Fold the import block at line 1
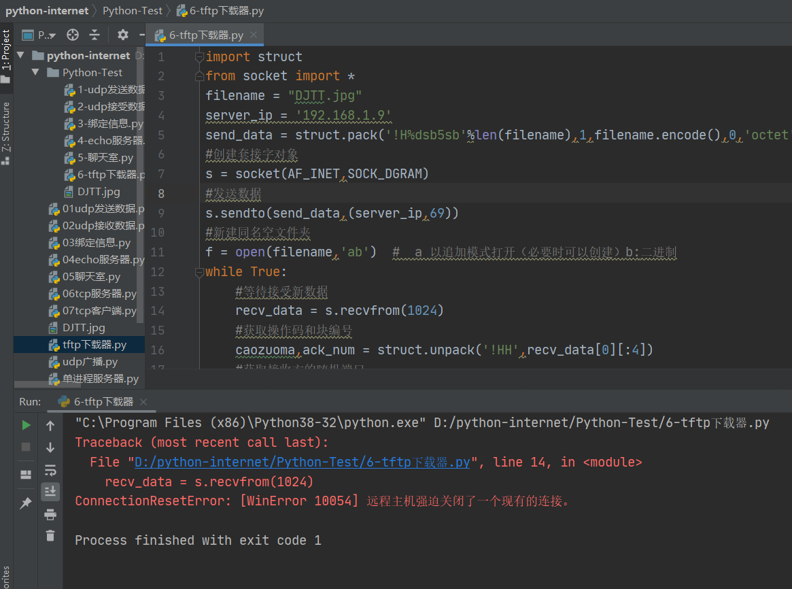Viewport: 792px width, 589px height. [x=199, y=56]
